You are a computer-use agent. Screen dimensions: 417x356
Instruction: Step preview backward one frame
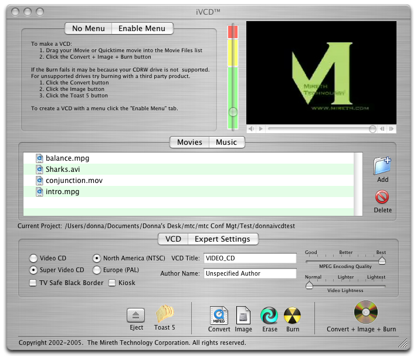pyautogui.click(x=382, y=129)
